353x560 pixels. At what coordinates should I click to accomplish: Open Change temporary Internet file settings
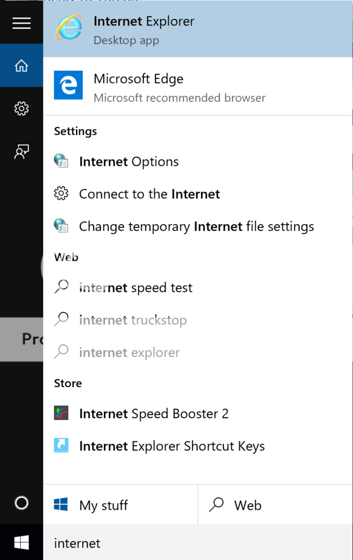(x=198, y=226)
